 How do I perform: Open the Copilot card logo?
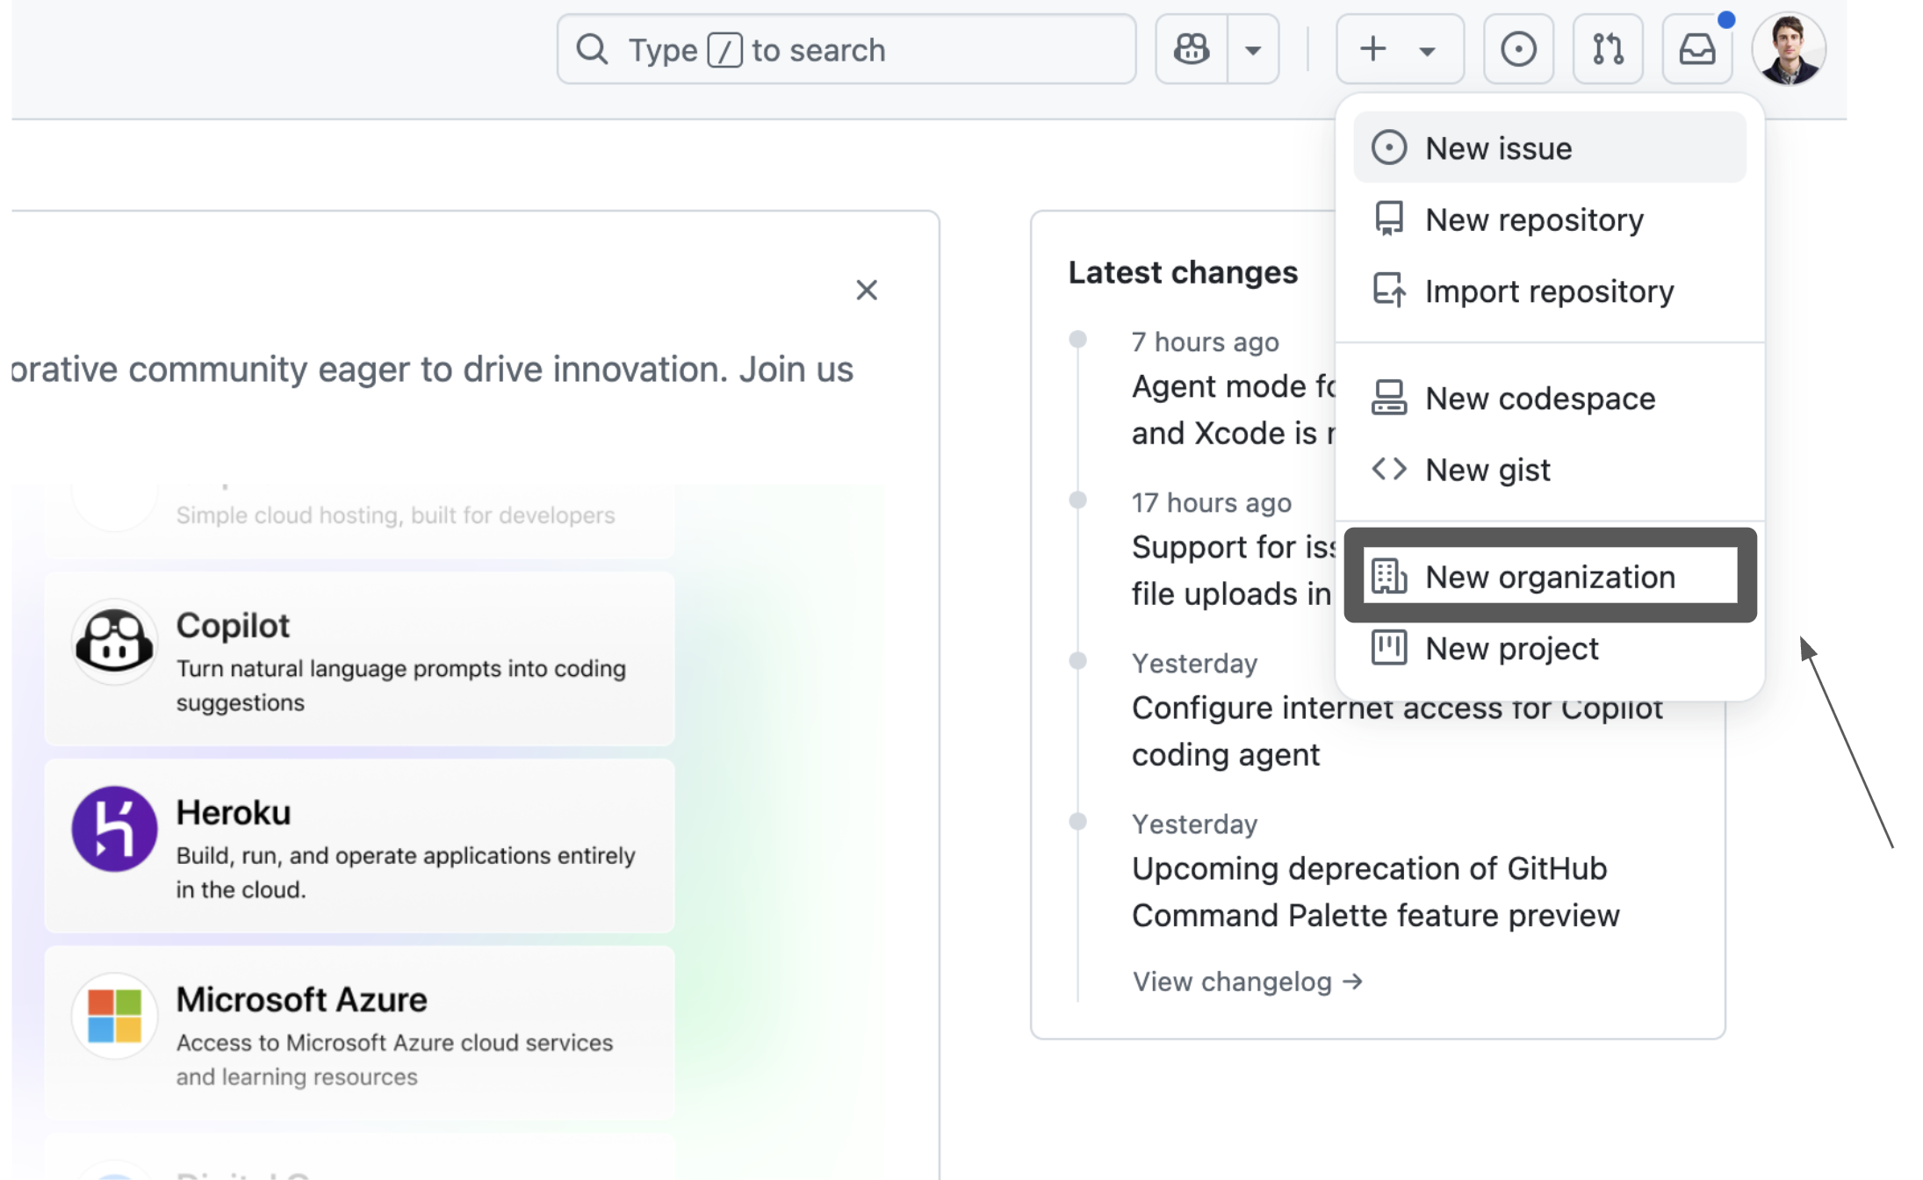[x=114, y=642]
